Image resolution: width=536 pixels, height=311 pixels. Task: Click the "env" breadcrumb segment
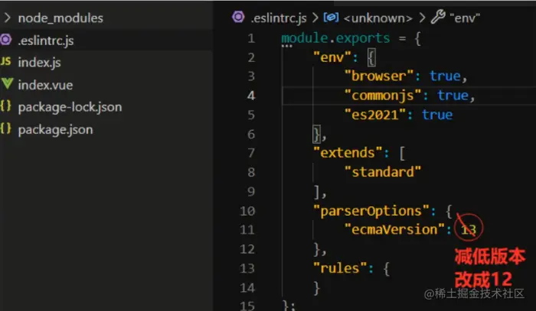tap(465, 18)
